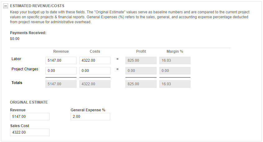Screen dimensions: 263x142
Task: Select the Labor Margin % field
Action: (175, 60)
